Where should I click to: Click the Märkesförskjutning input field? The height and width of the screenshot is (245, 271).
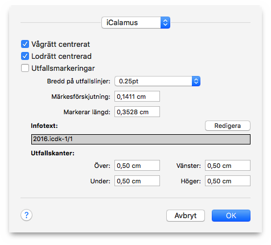137,97
